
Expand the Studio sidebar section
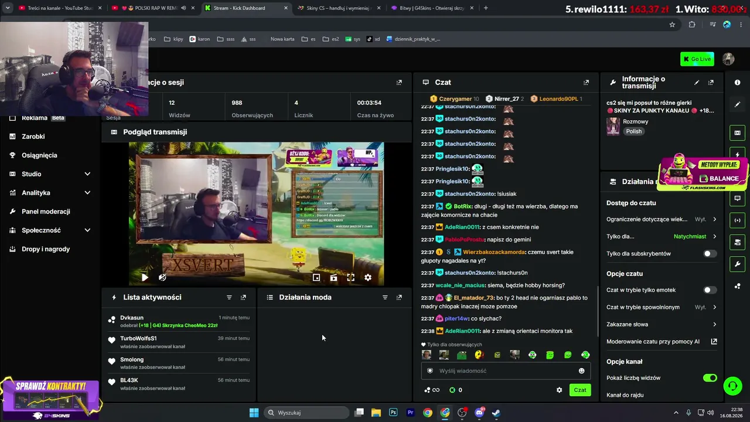click(50, 174)
